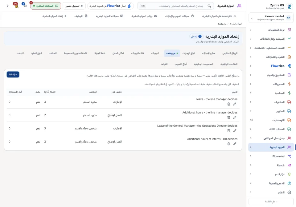Click the تسجيل حضور check-in button
The width and height of the screenshot is (296, 207).
74,6
